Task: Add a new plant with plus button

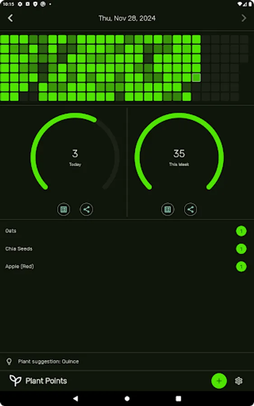Action: [219, 381]
